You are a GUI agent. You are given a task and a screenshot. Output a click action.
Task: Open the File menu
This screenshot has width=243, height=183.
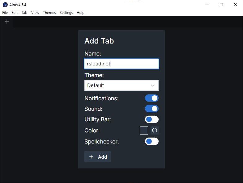[5, 13]
